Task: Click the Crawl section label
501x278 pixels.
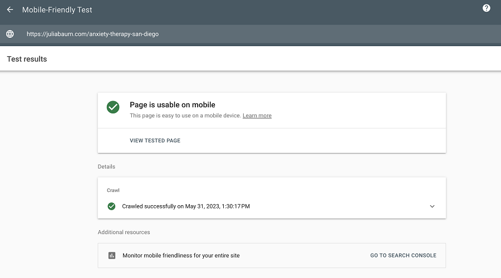Action: tap(113, 190)
